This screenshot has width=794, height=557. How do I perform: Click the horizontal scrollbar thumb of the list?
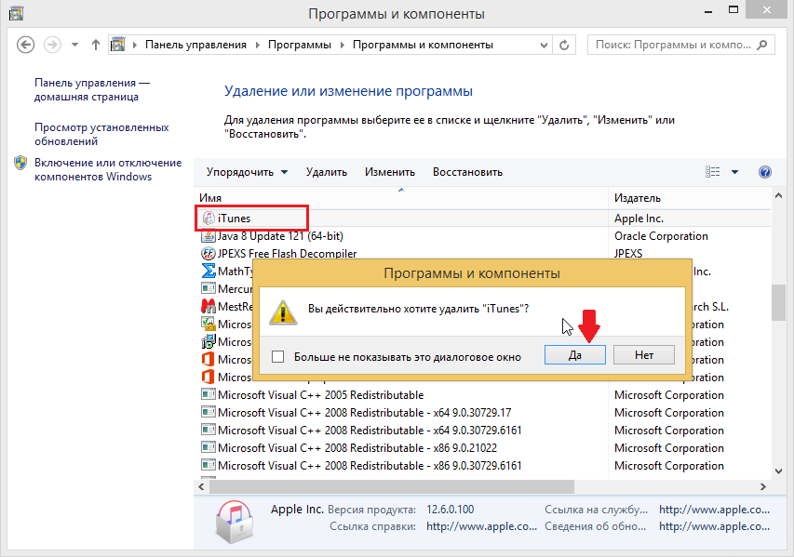pos(392,486)
